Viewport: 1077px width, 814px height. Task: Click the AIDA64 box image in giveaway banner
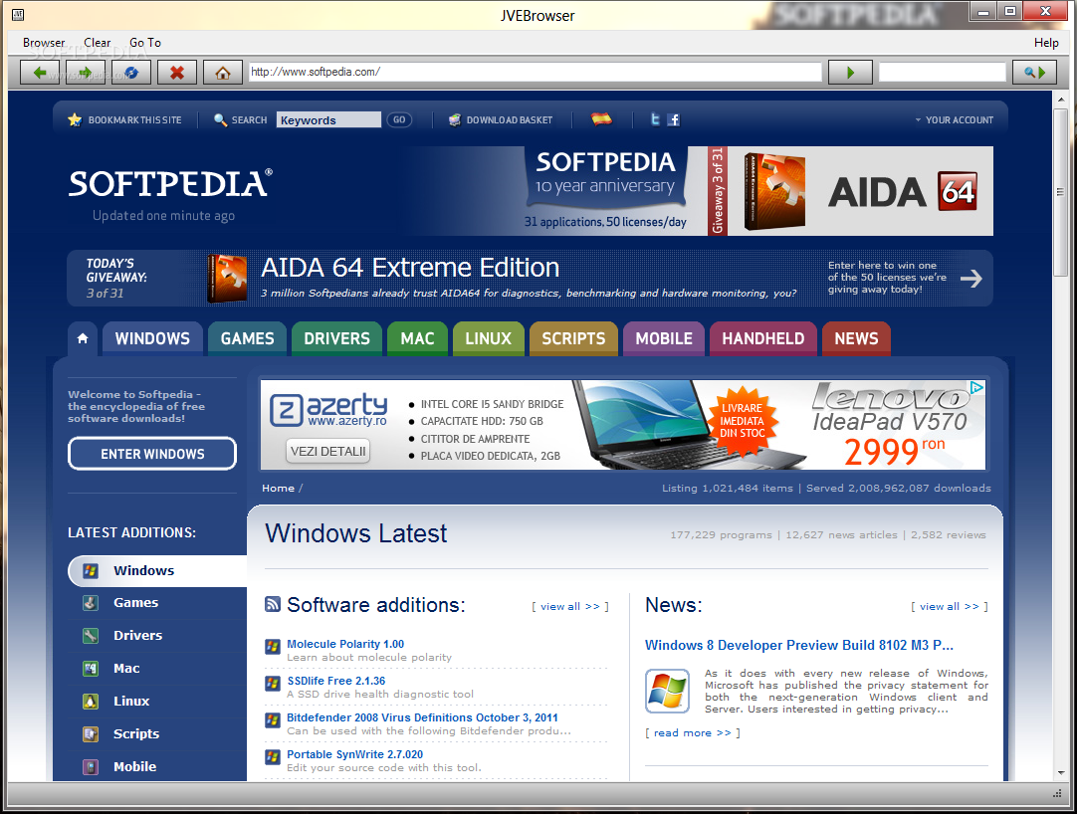[227, 279]
